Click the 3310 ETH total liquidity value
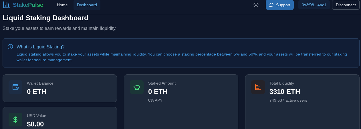This screenshot has height=129, width=361. point(285,92)
